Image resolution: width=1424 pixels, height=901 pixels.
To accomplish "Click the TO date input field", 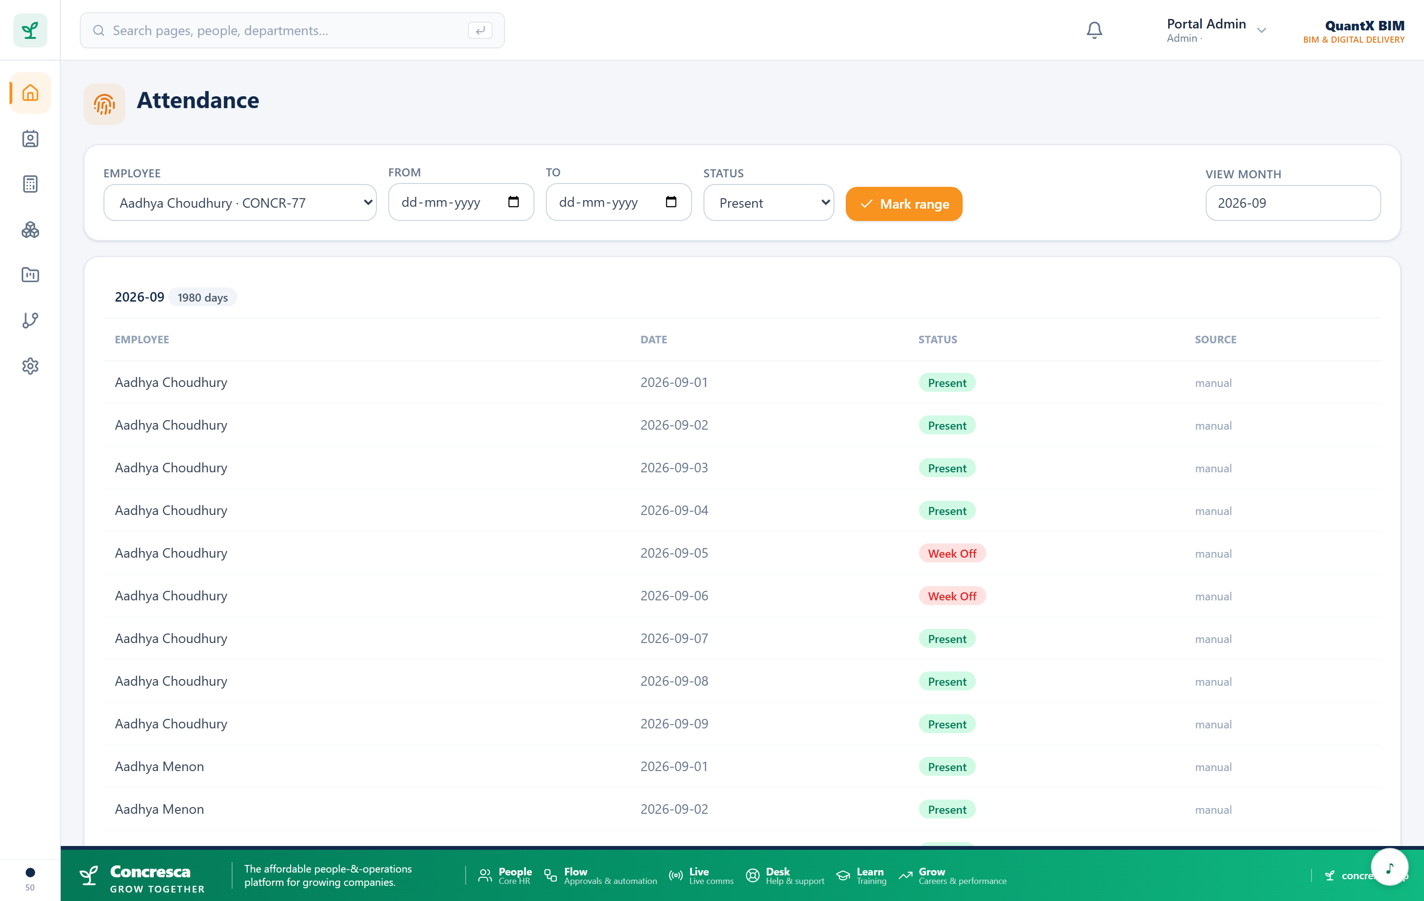I will (x=618, y=202).
